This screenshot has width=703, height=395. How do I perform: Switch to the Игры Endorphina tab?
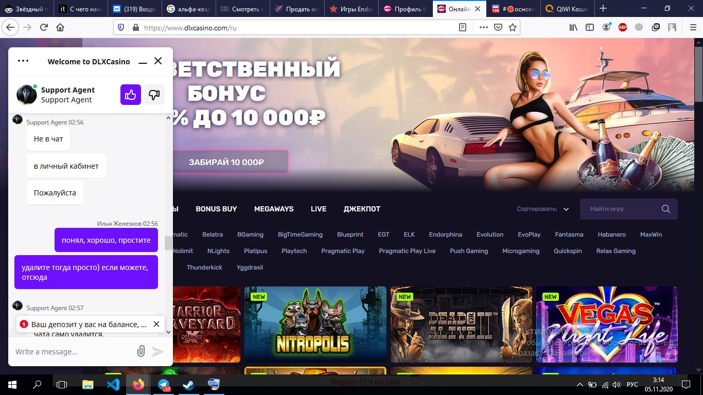(350, 9)
